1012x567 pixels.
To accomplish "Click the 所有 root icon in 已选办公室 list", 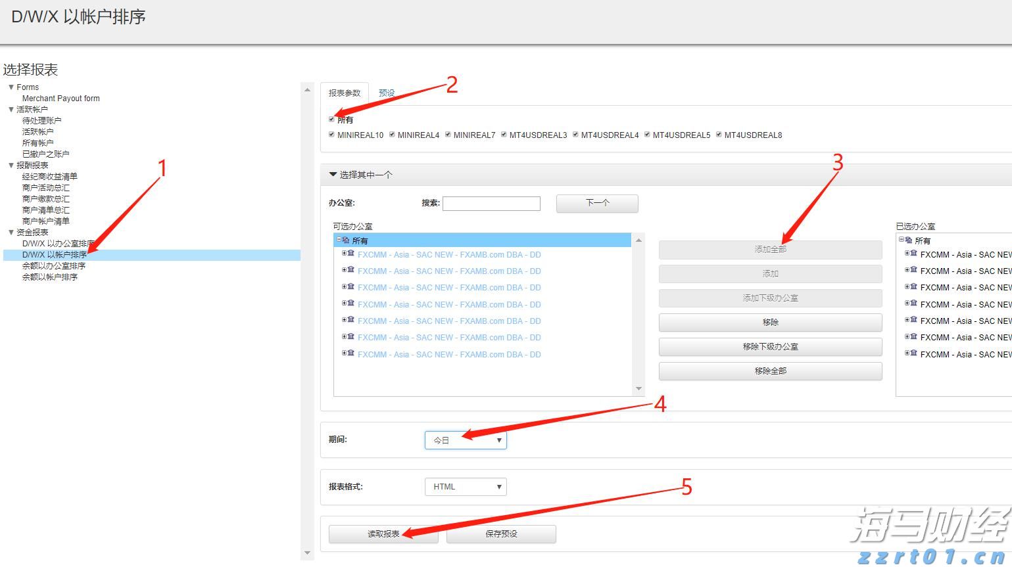I will click(x=909, y=240).
